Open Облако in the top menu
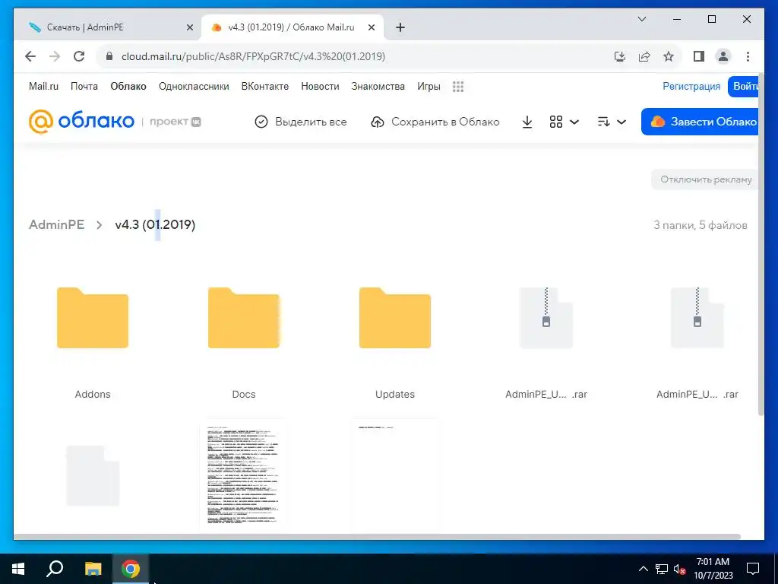This screenshot has width=778, height=584. tap(128, 87)
